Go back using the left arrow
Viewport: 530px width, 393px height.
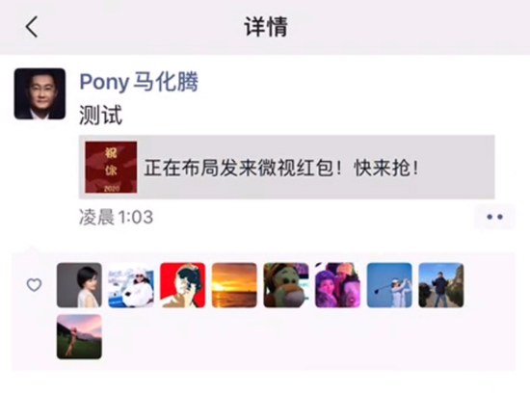(x=32, y=27)
